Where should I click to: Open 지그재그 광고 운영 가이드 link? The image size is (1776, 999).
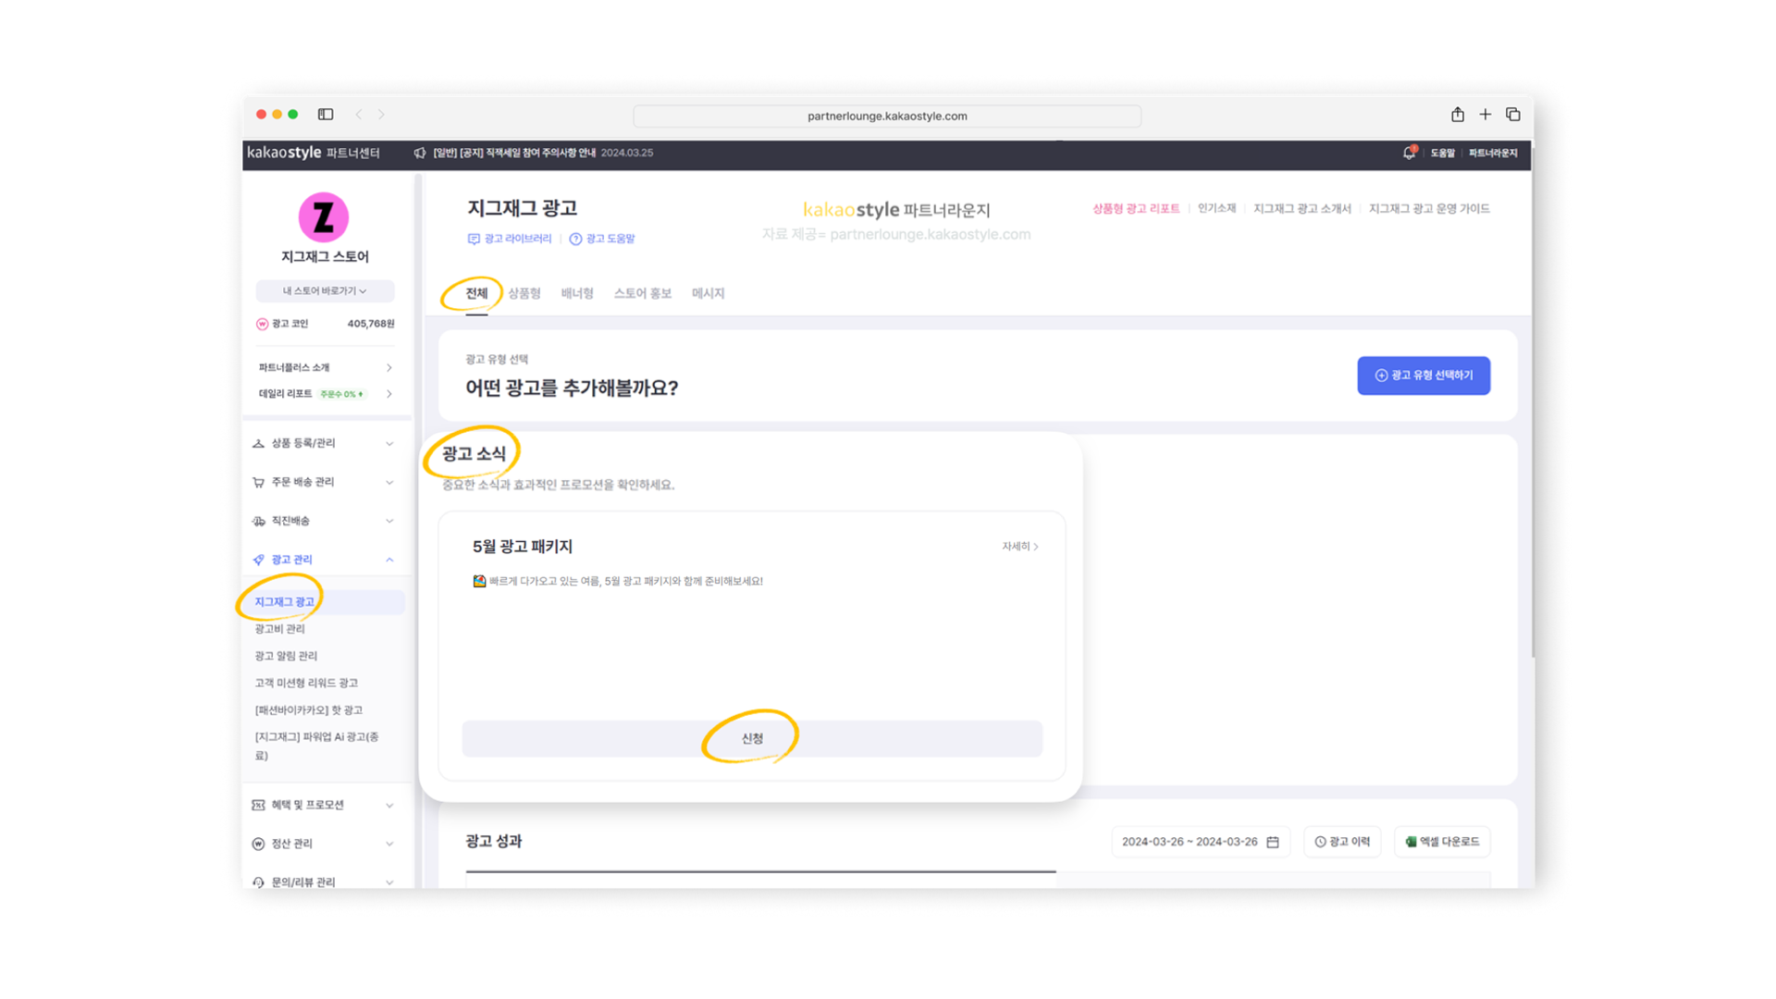pyautogui.click(x=1429, y=209)
